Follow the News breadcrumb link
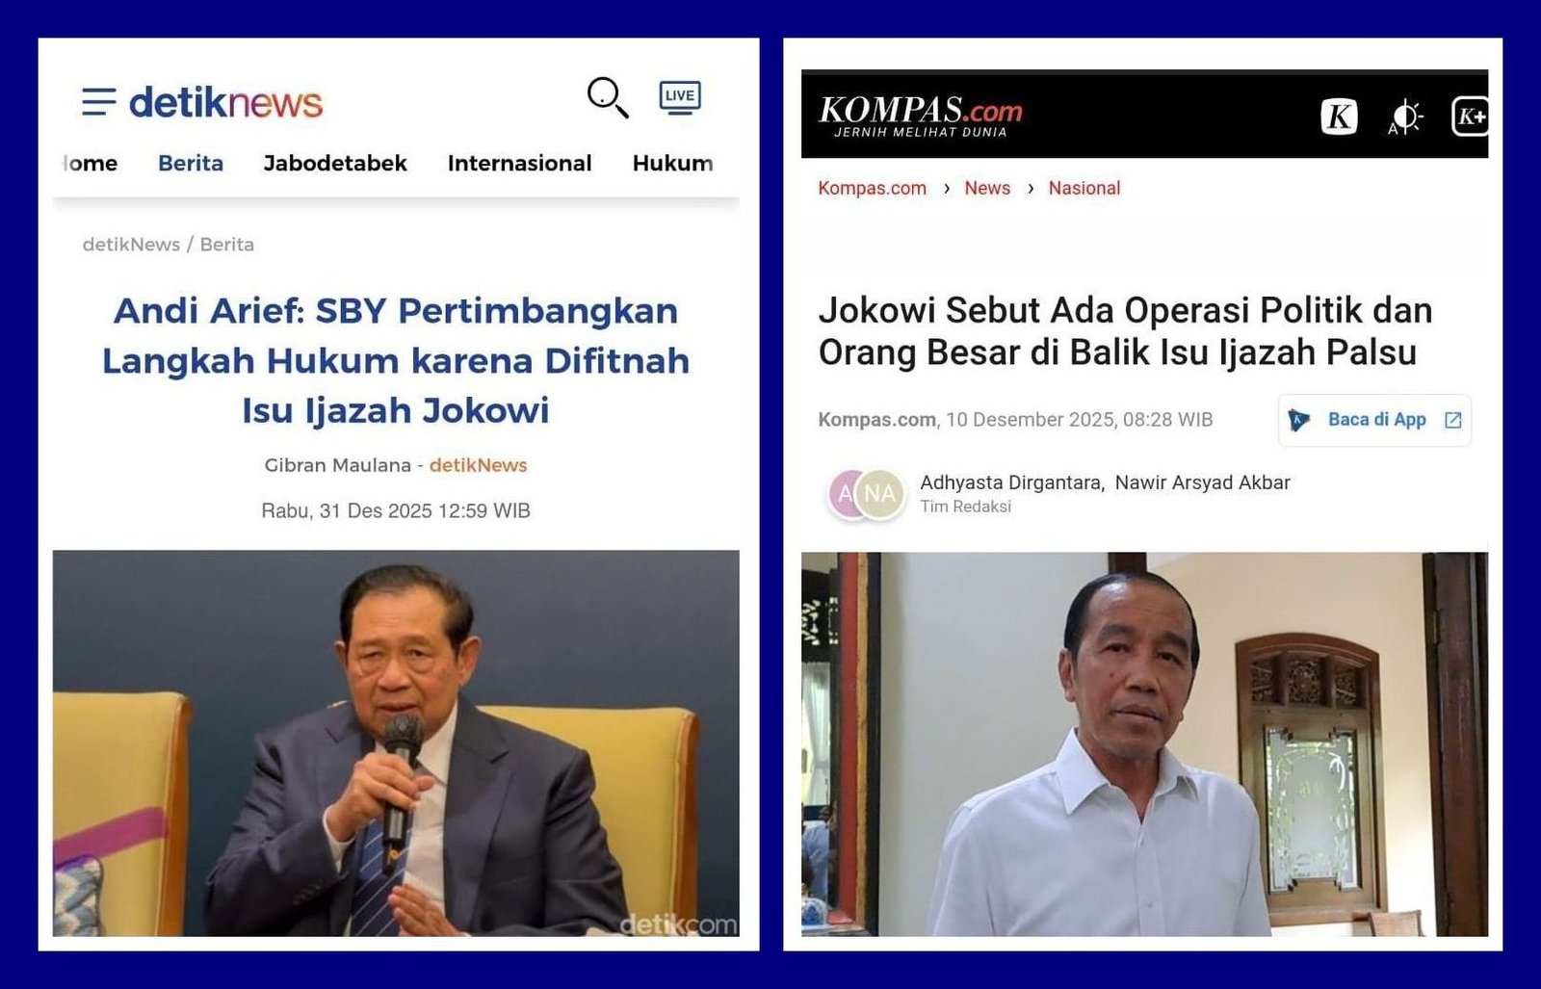Viewport: 1541px width, 989px height. point(987,188)
